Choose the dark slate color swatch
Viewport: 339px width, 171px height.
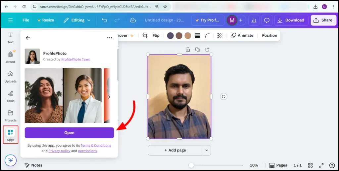click(x=170, y=36)
